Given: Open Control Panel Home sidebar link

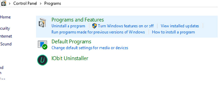Looking at the screenshot, I should coord(5,17).
